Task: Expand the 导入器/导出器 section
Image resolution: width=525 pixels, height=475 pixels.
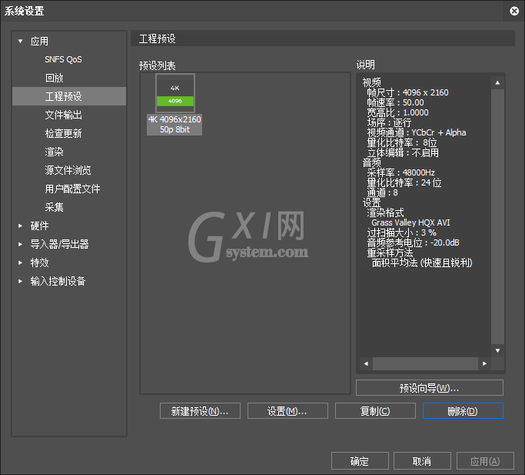Action: (21, 244)
